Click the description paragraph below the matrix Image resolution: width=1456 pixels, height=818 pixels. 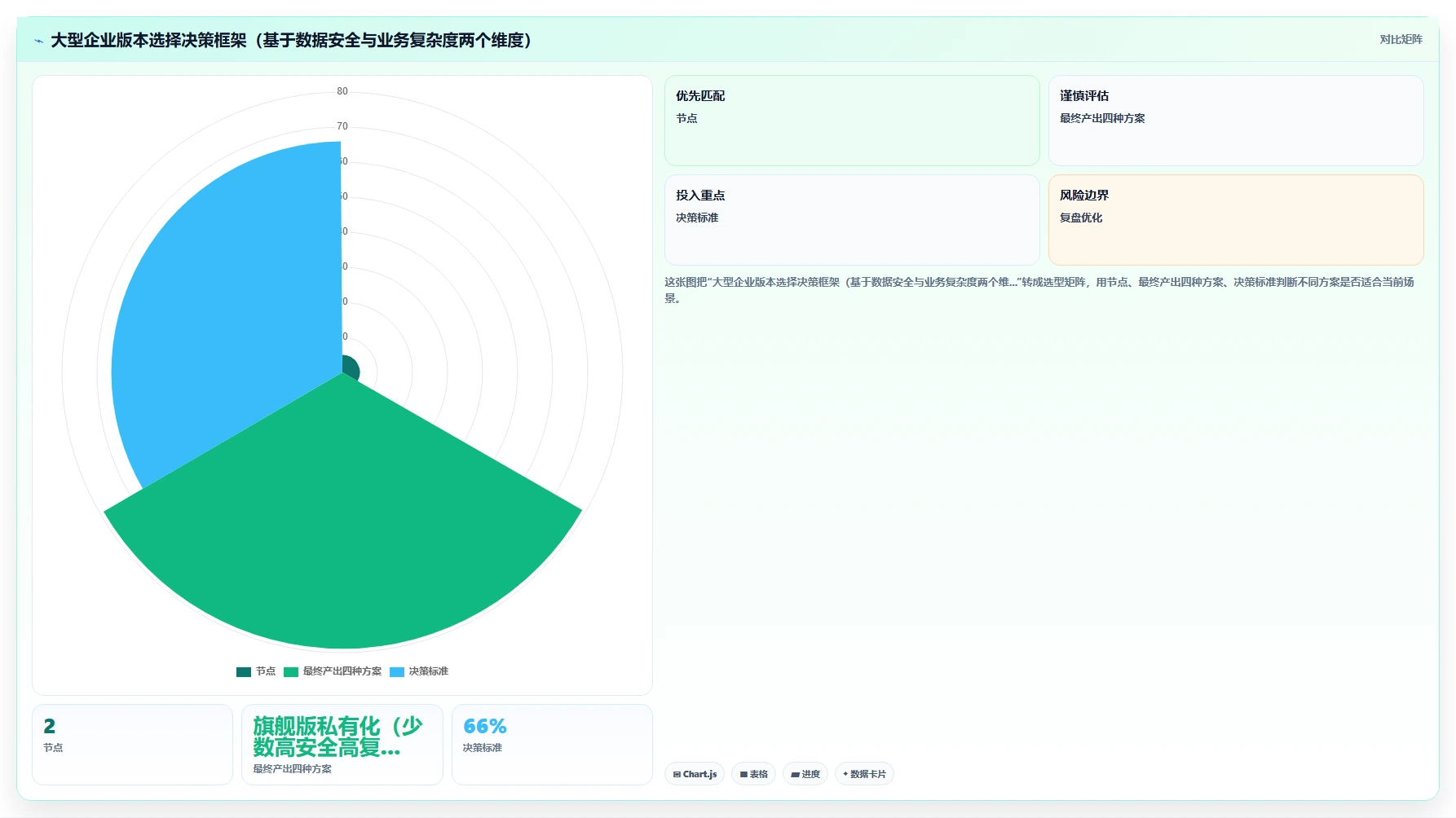(1039, 290)
